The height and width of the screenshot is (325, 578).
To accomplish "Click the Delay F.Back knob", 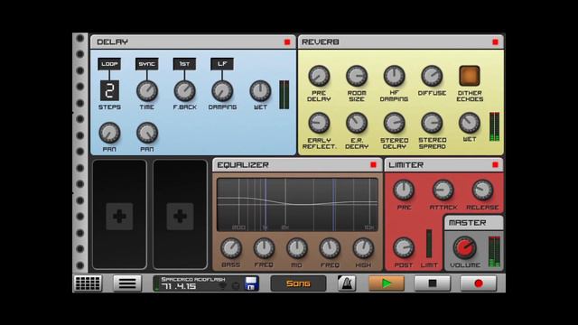I will click(x=184, y=91).
